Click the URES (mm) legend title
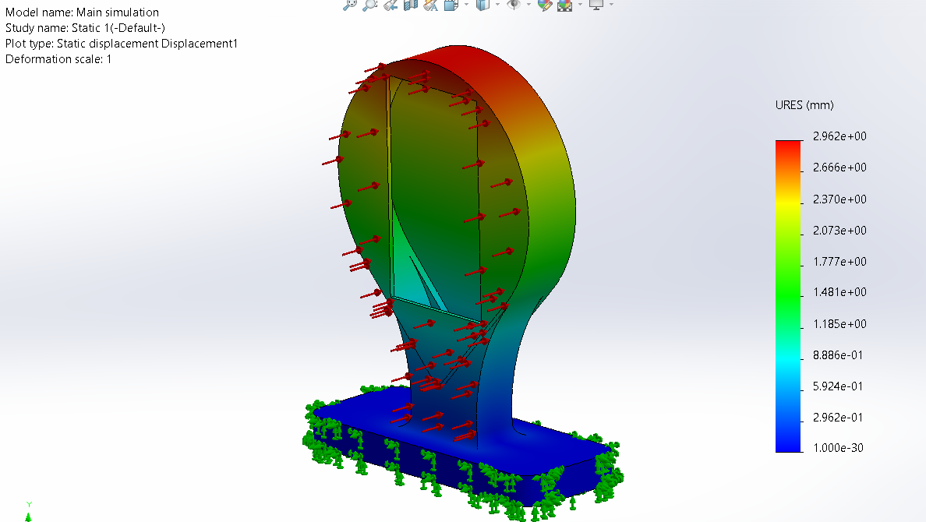This screenshot has height=522, width=926. coord(804,105)
